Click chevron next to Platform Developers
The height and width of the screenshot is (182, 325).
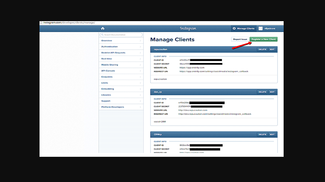[x=140, y=107]
